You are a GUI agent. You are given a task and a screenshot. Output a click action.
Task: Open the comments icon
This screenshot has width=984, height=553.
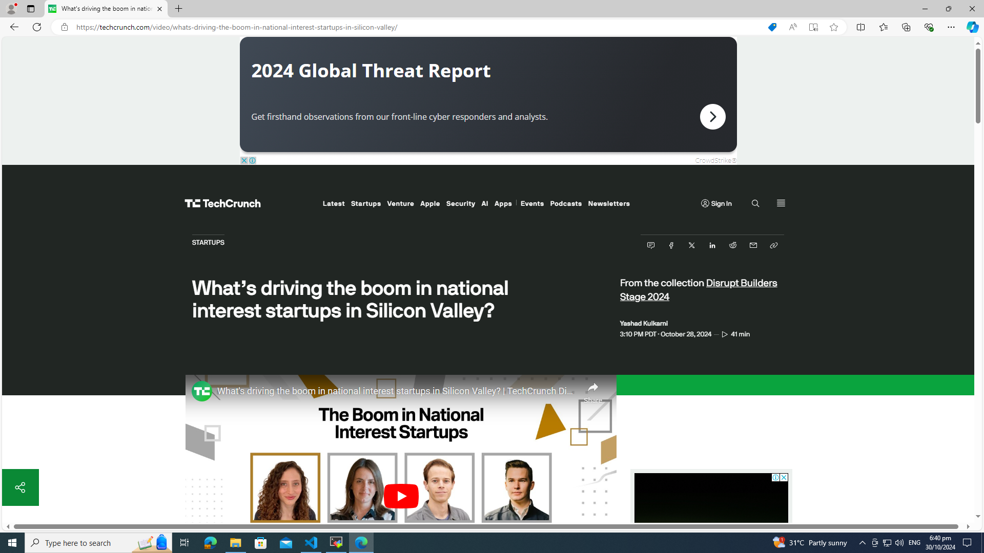click(x=650, y=245)
